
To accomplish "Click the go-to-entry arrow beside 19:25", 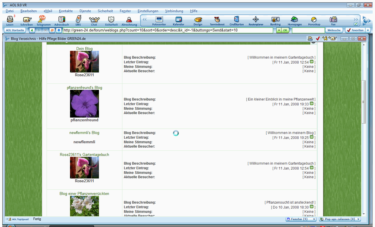I will click(312, 137).
